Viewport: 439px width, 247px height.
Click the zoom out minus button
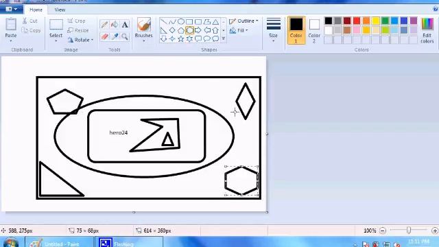point(383,231)
